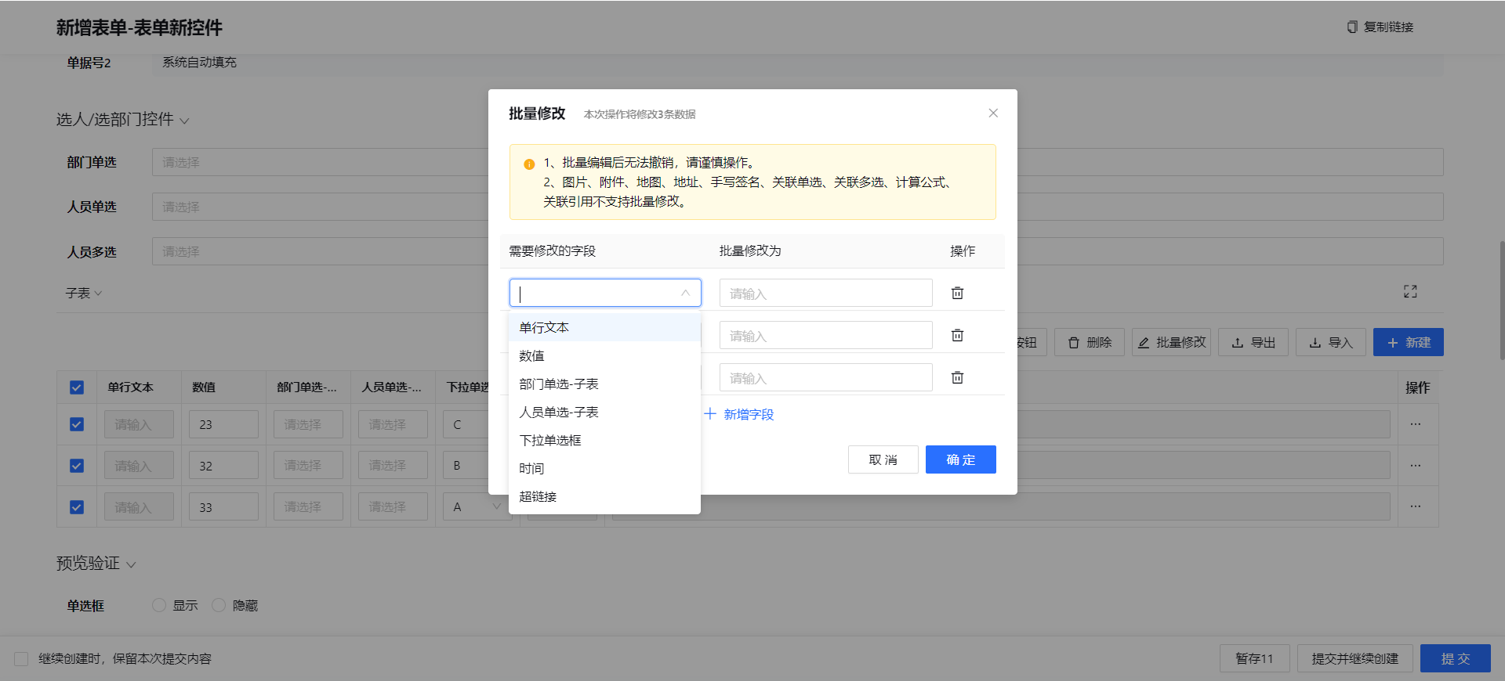Click the 批量修改 toolbar button
The height and width of the screenshot is (681, 1505).
[x=1171, y=342]
